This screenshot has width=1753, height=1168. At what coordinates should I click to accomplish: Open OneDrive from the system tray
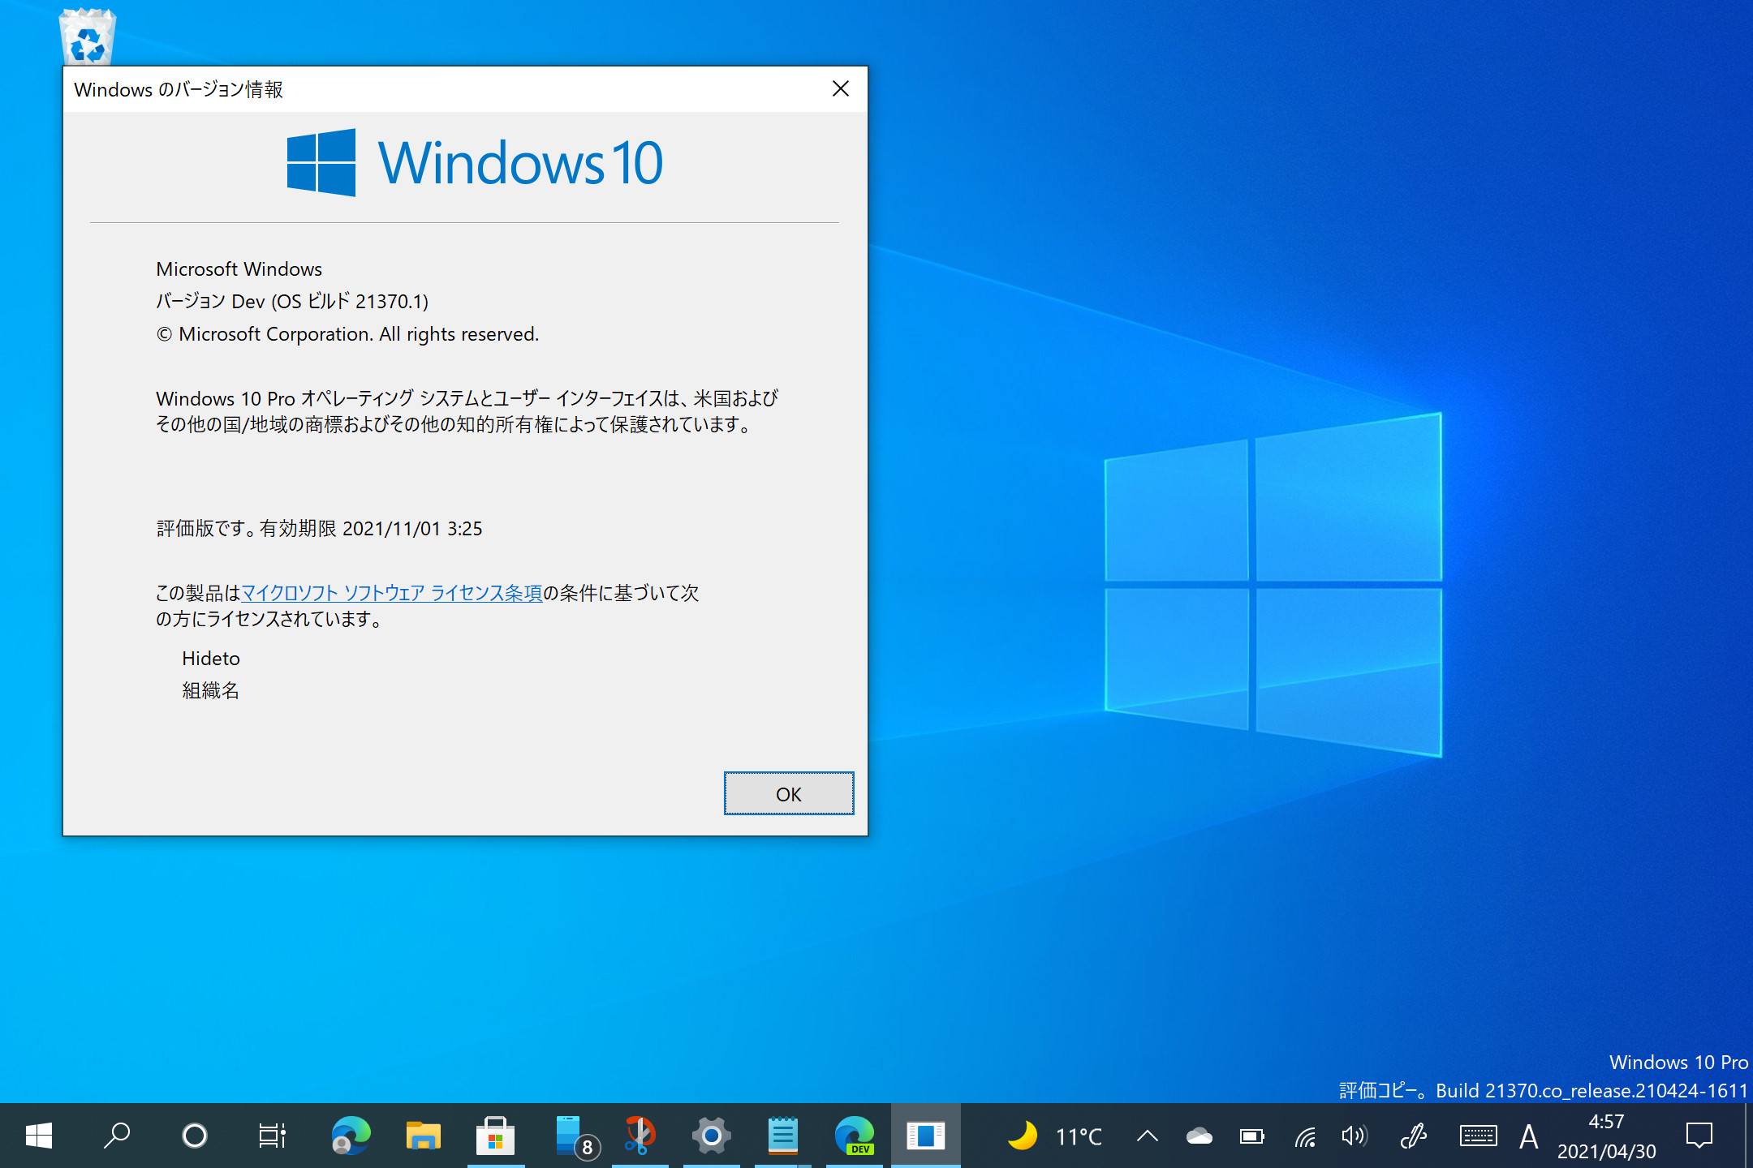pos(1200,1136)
